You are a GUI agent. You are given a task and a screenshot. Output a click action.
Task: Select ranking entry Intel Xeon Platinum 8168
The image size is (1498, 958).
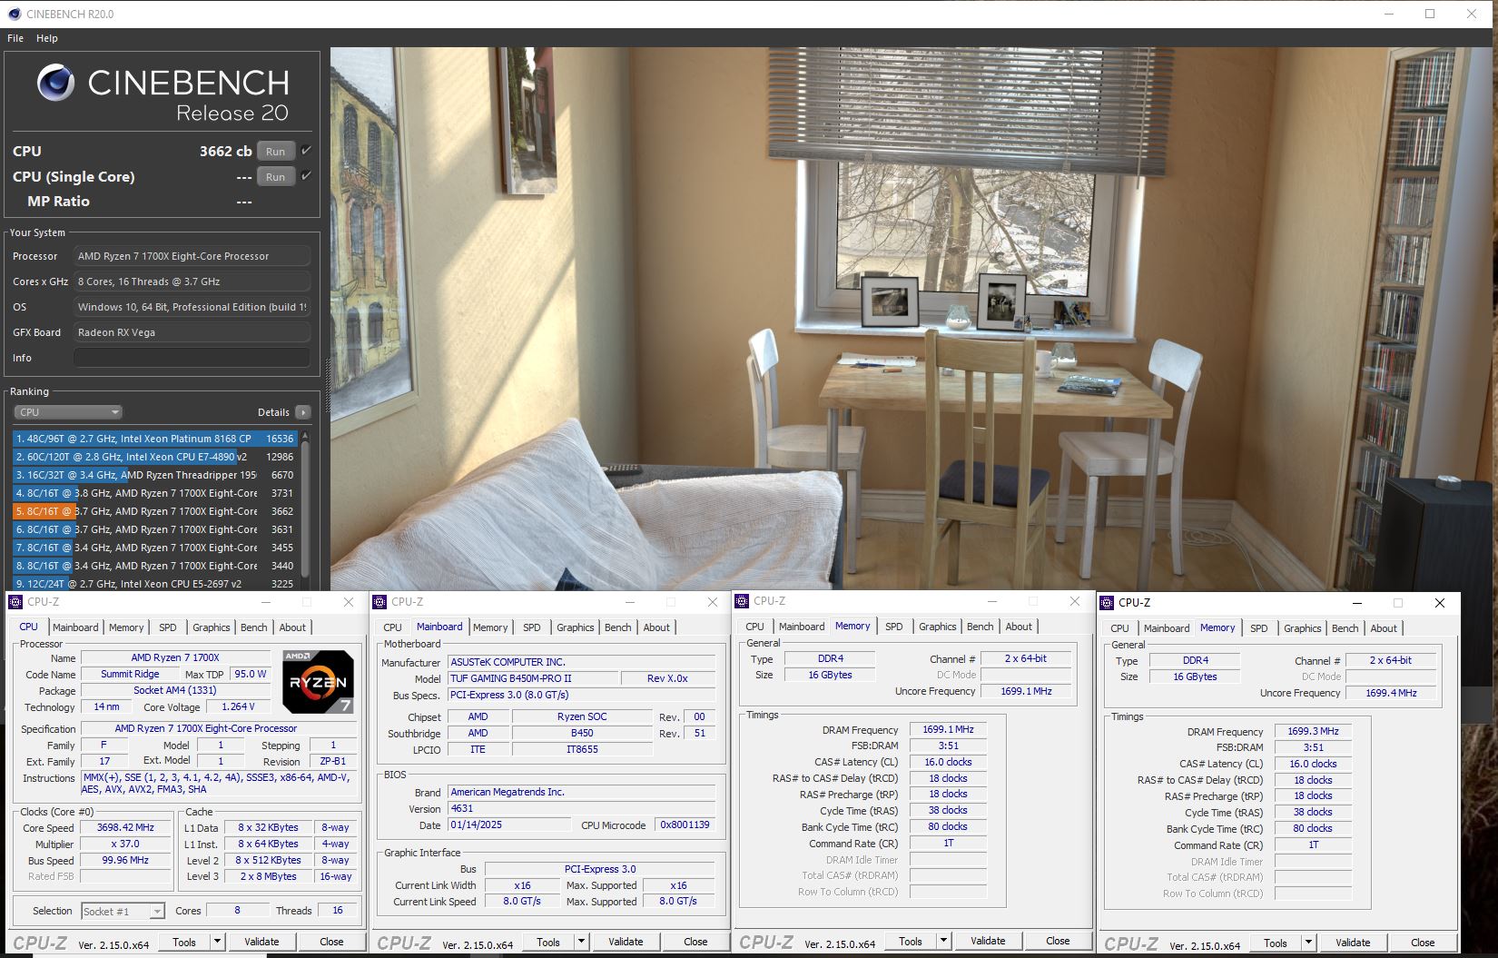pos(155,439)
